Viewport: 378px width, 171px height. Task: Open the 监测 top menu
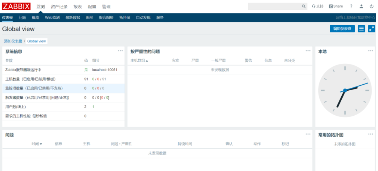(x=40, y=7)
